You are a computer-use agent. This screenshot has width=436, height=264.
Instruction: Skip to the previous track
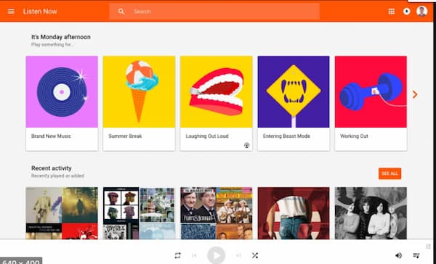point(194,255)
